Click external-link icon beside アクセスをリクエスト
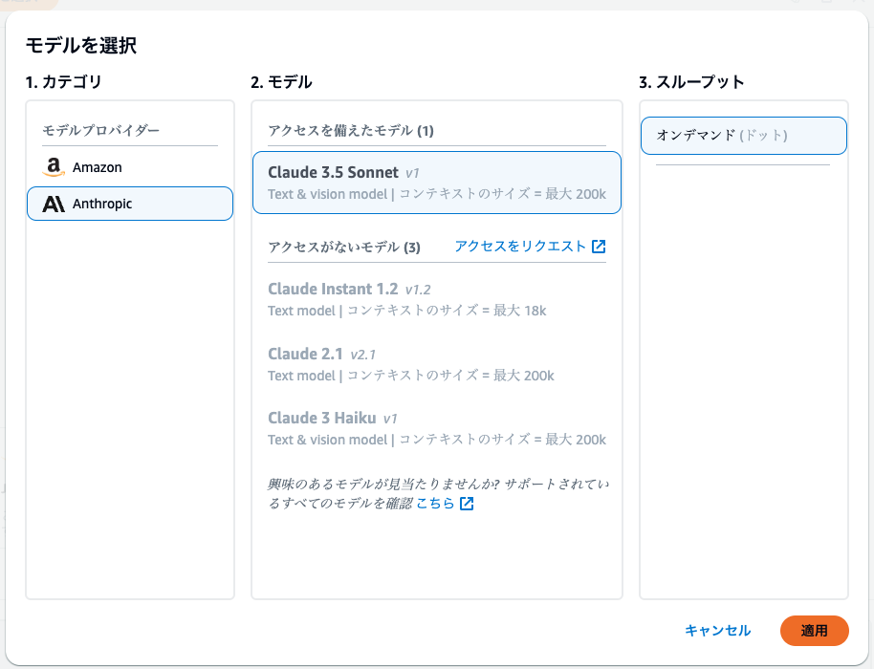Screen dimensions: 874x669 [599, 247]
